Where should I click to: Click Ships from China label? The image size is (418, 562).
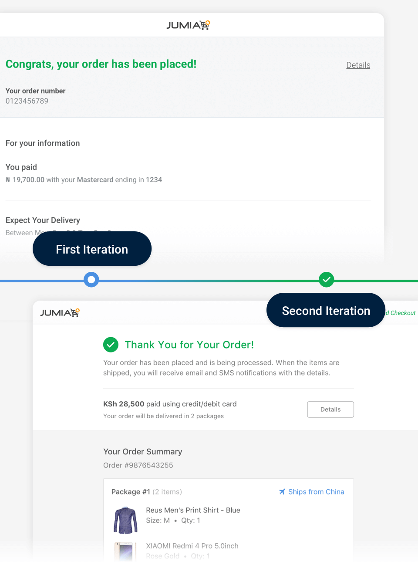[316, 491]
